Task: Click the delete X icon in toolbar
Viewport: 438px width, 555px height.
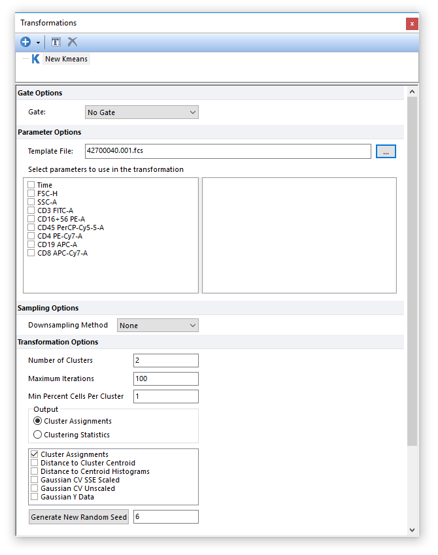Action: (x=73, y=42)
